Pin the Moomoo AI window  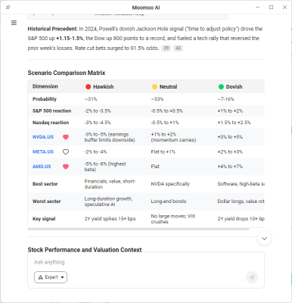[x=8, y=7]
